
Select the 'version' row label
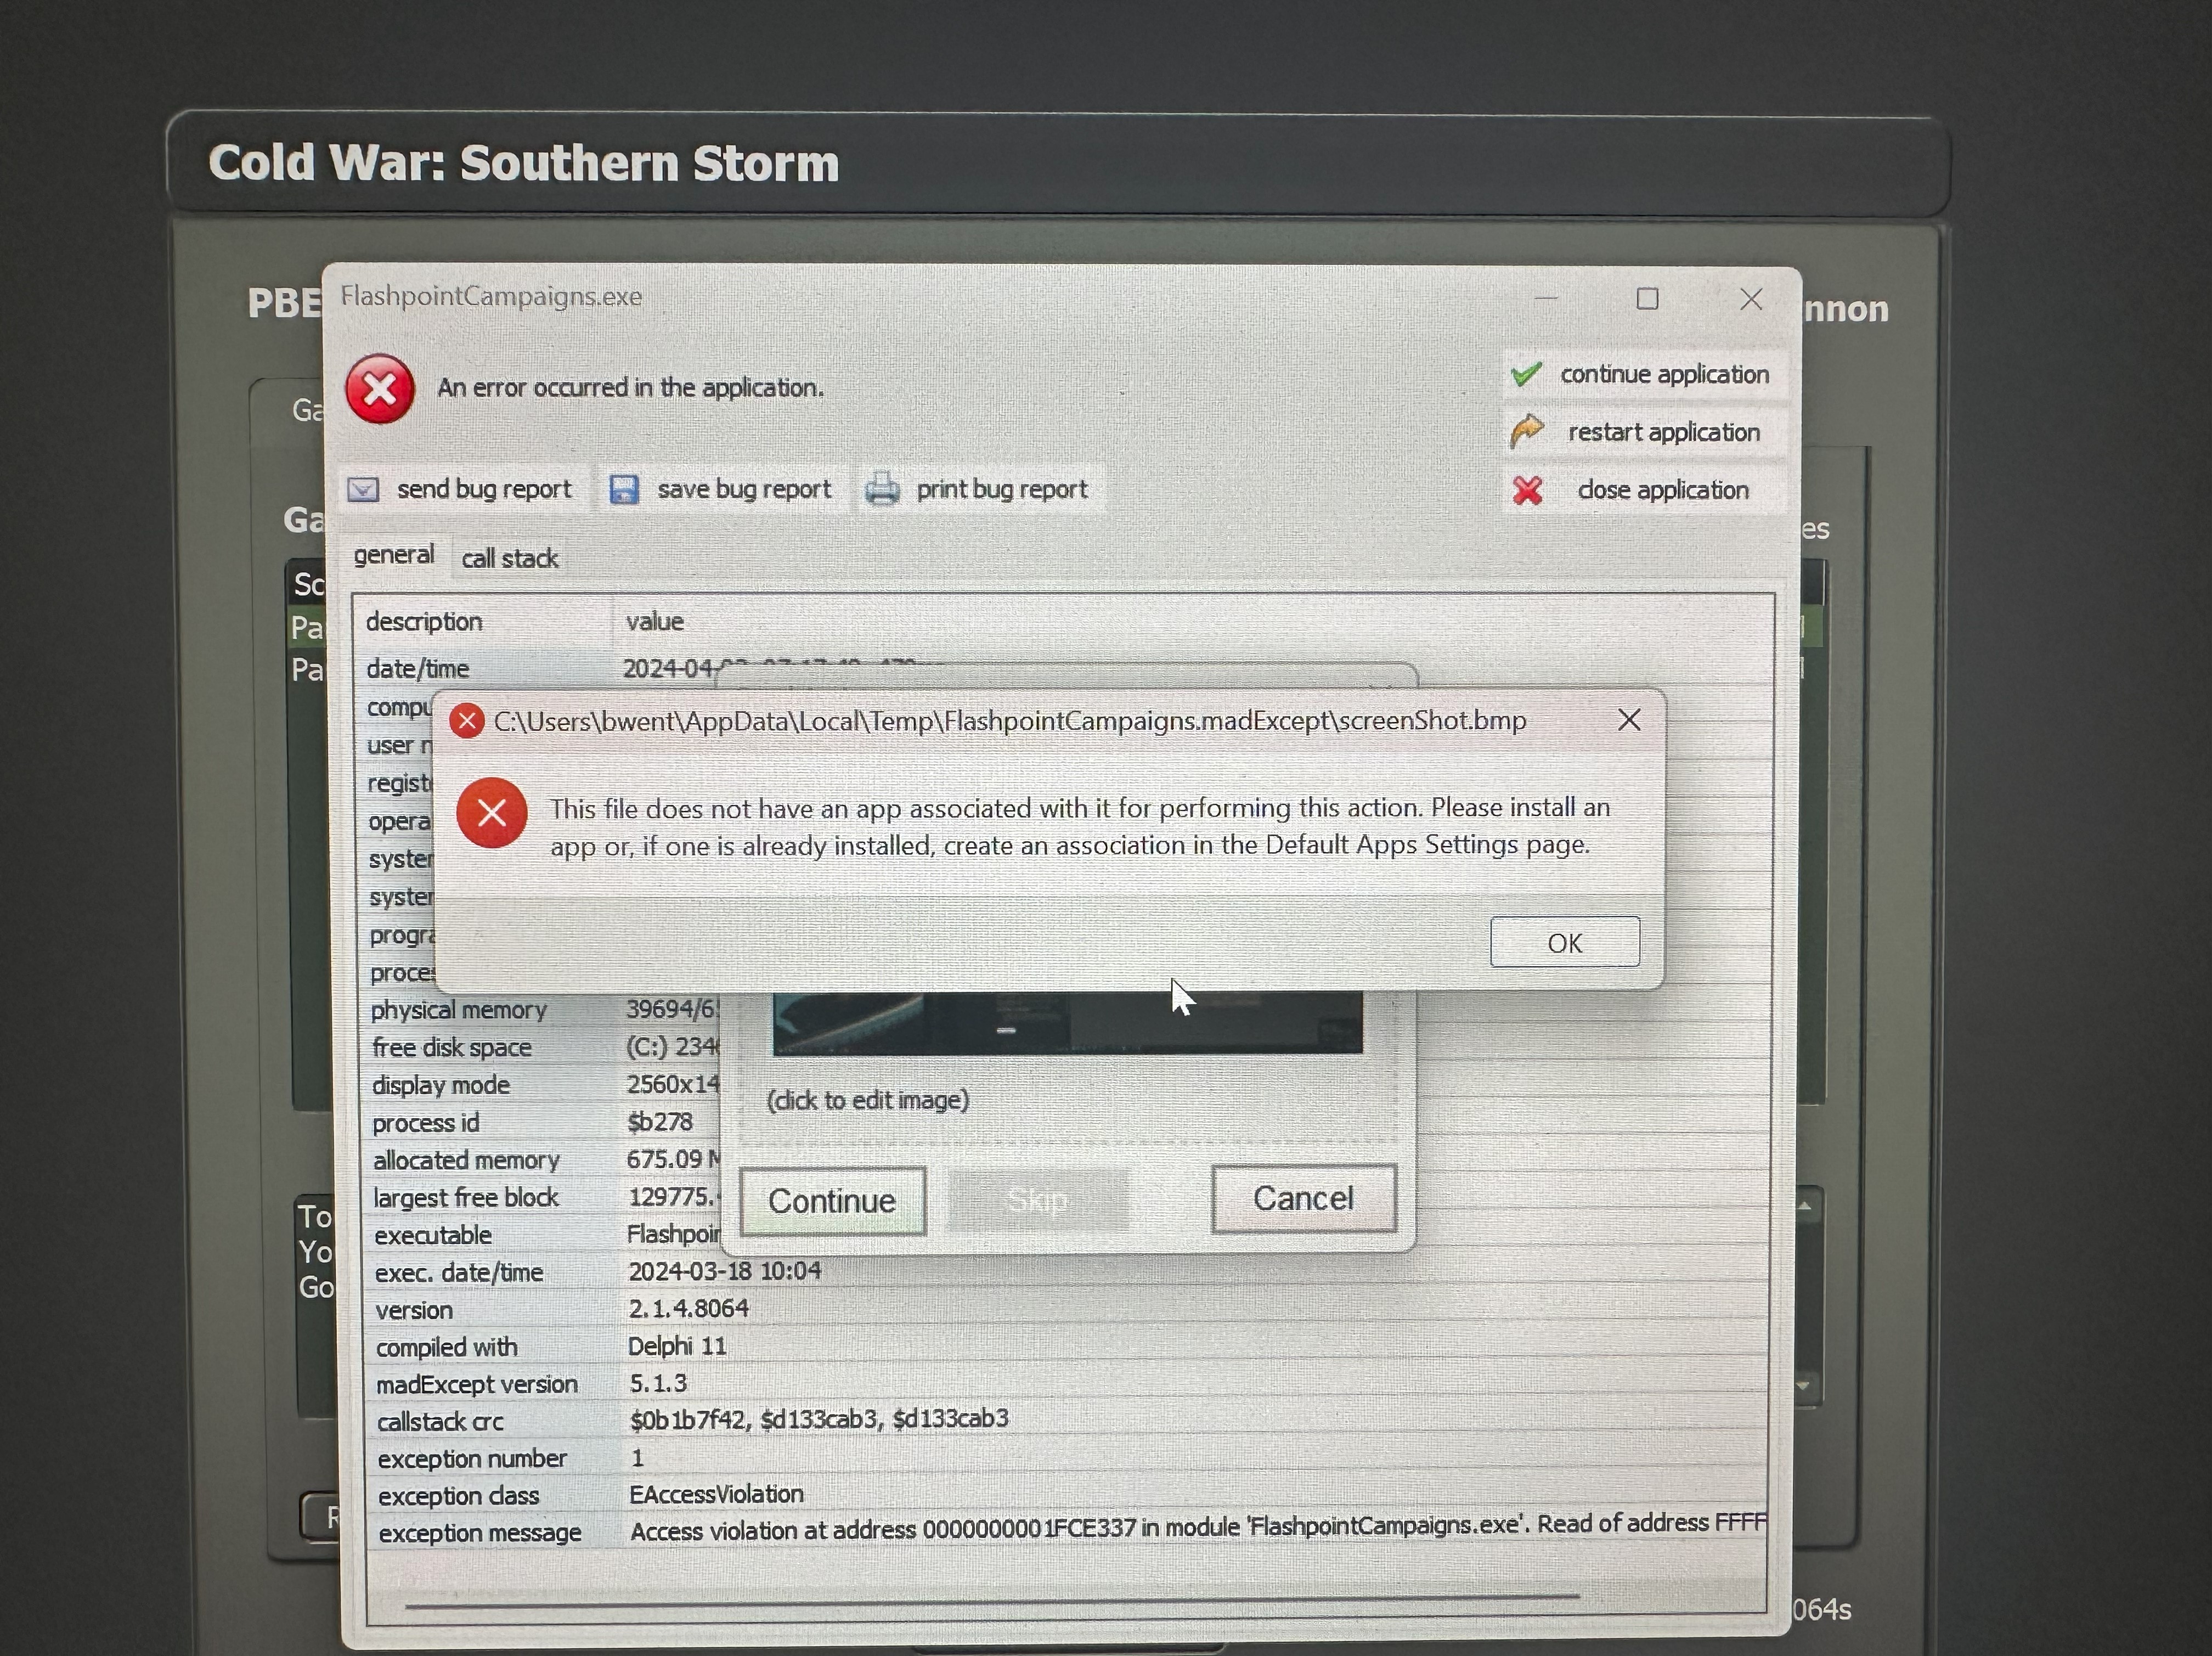point(414,1310)
